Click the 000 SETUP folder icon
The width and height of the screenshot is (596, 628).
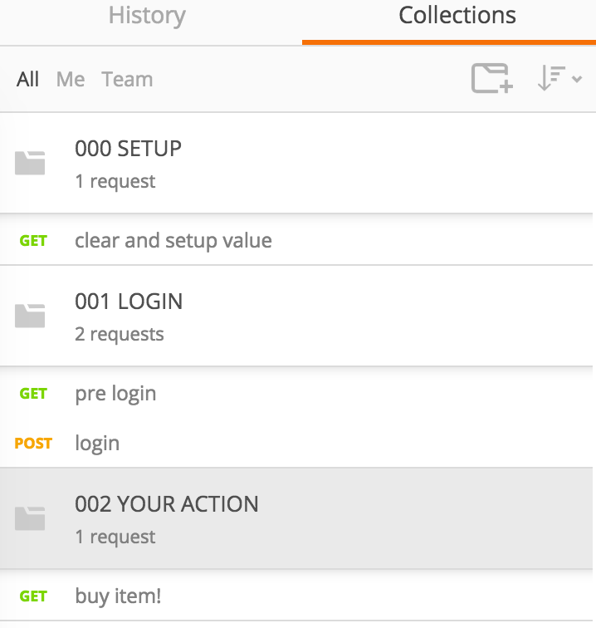(x=30, y=162)
